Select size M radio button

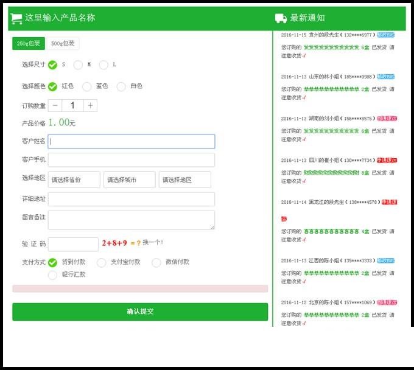[x=78, y=65]
